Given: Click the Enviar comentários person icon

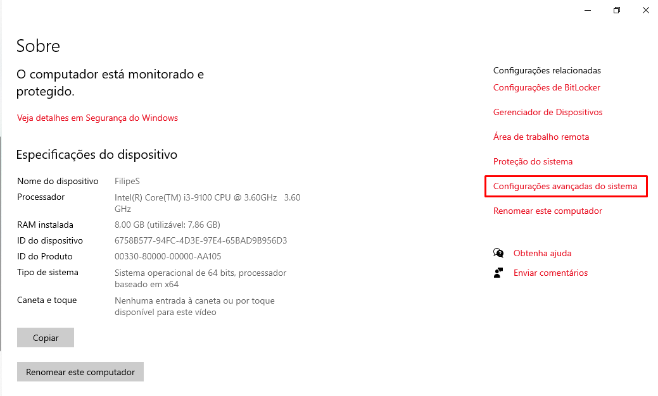Looking at the screenshot, I should click(498, 273).
